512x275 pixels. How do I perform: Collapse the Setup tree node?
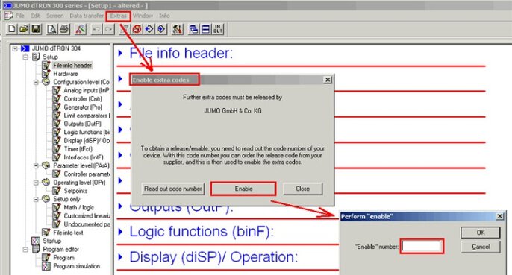[x=25, y=57]
